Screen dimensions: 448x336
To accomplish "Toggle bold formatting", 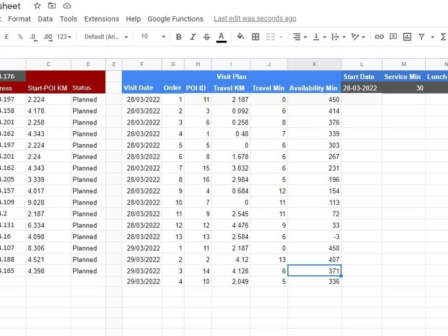I will [x=179, y=37].
